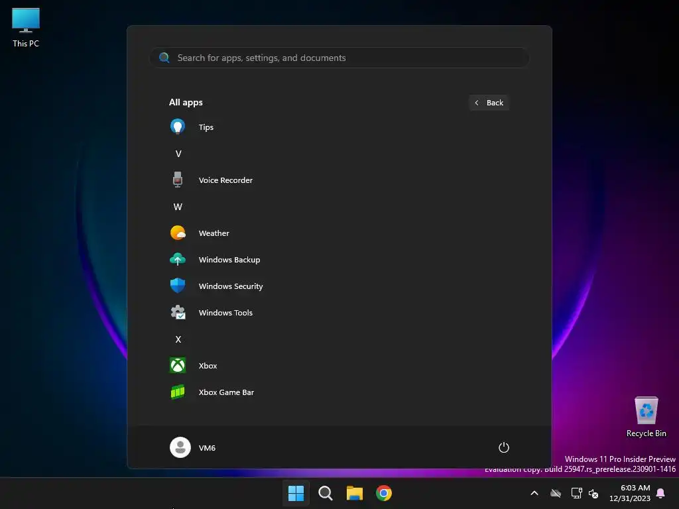Open the network status tray icon
This screenshot has width=679, height=509.
click(576, 493)
